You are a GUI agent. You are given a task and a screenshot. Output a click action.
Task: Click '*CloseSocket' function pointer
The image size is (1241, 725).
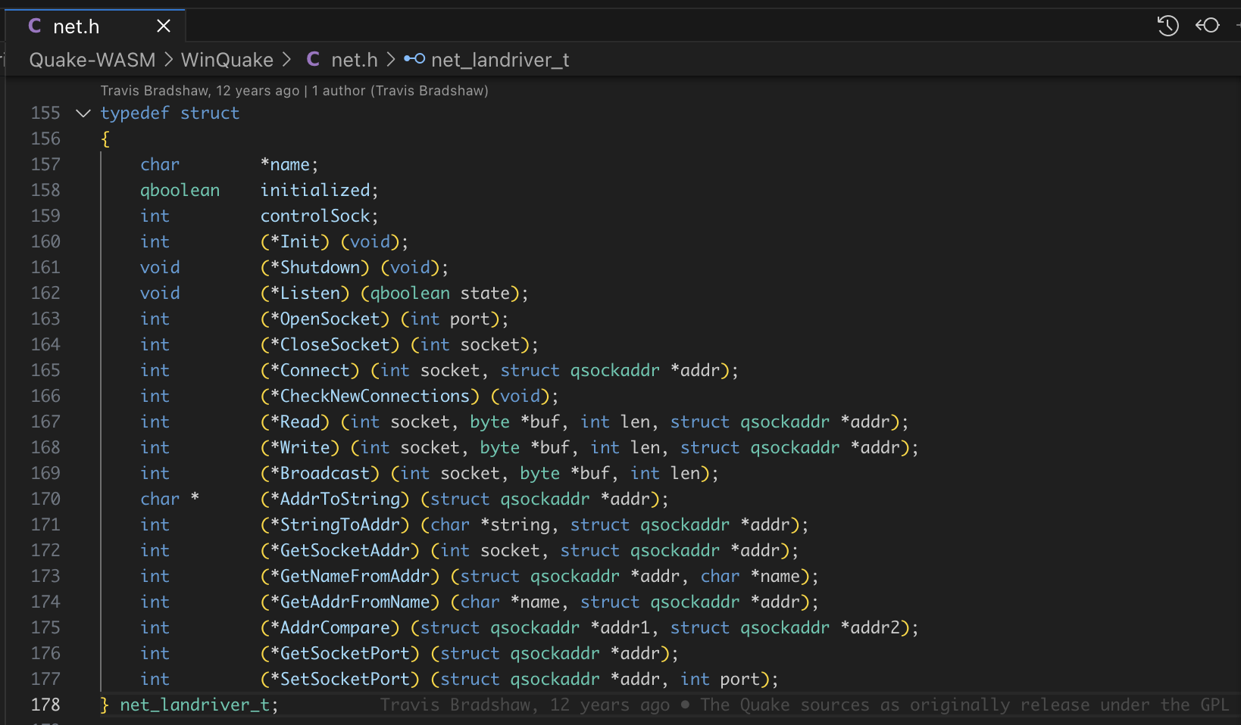[x=330, y=345]
